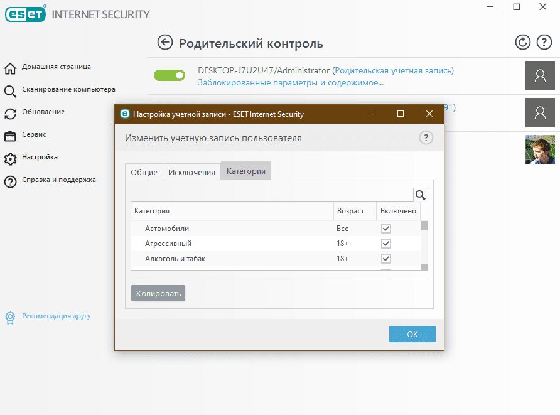560x415 pixels.
Task: Click the Домашняя страница home icon
Action: click(10, 68)
